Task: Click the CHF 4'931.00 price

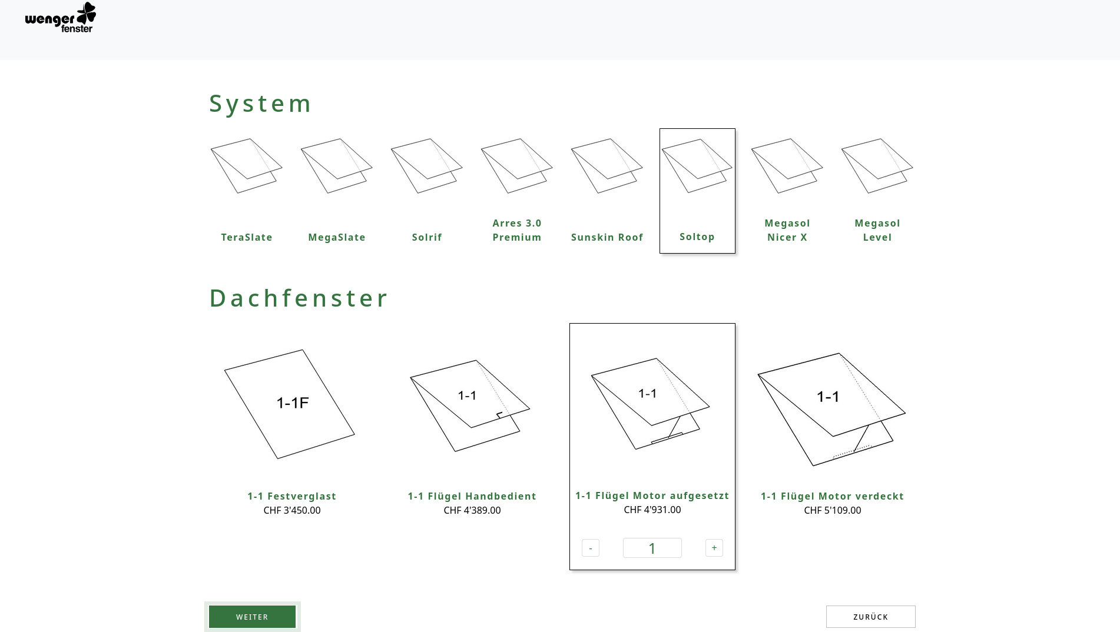Action: click(x=652, y=510)
